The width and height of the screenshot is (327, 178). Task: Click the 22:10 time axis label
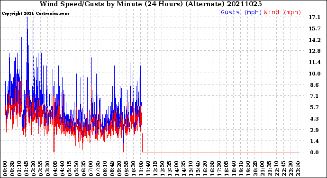[276, 169]
